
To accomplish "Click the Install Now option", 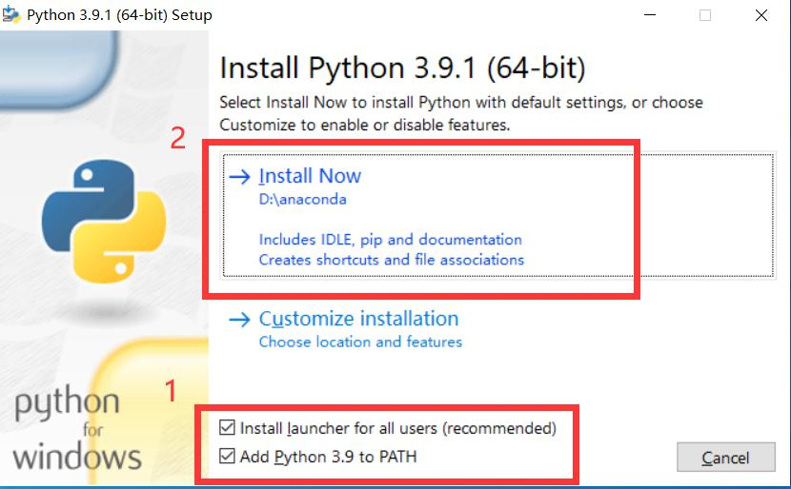I will coord(497,216).
